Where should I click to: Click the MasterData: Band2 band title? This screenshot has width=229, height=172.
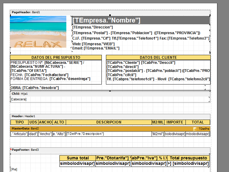pos(25,129)
